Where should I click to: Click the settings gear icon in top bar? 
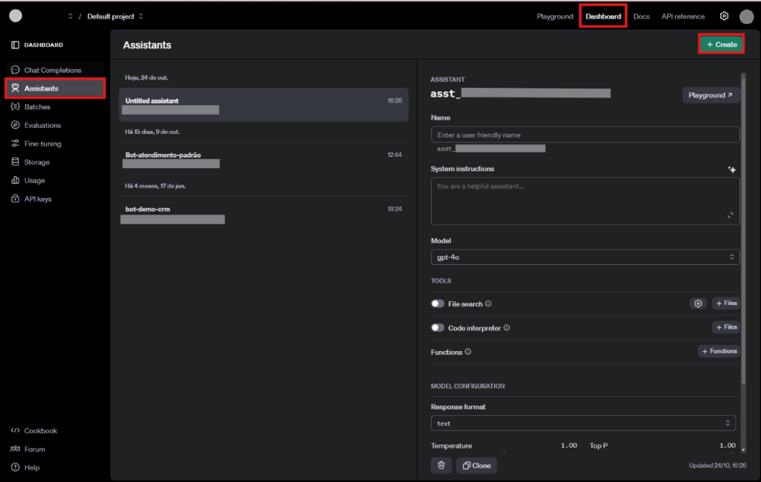[724, 16]
